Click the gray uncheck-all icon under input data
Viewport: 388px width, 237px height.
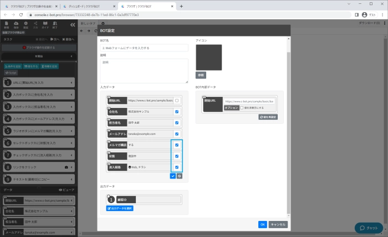[x=180, y=176]
